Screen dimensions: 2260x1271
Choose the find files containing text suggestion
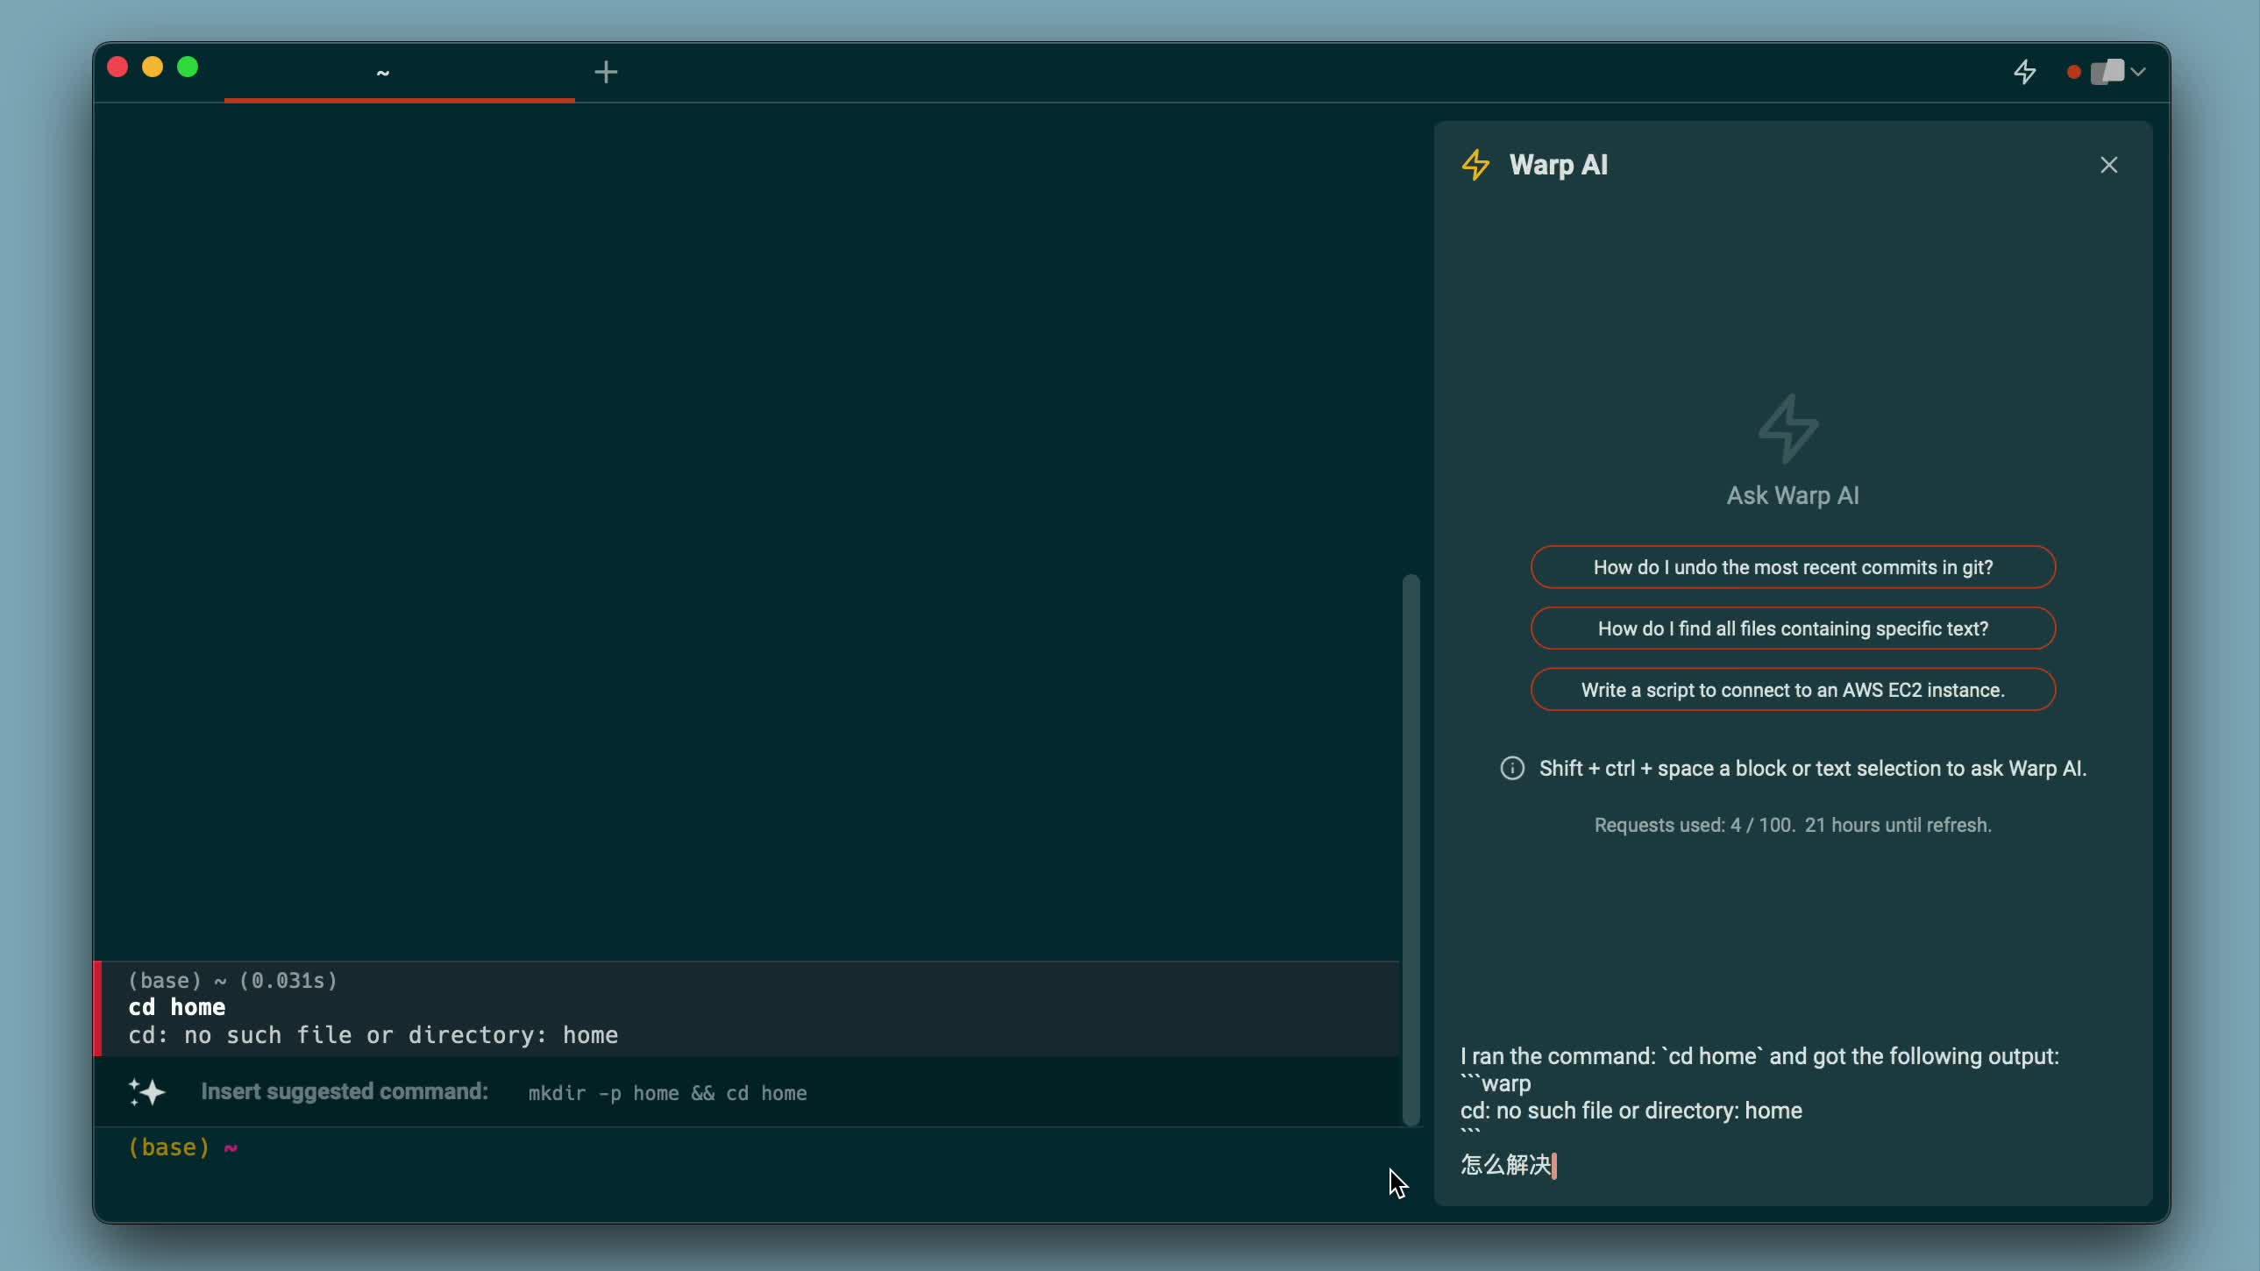pyautogui.click(x=1793, y=628)
